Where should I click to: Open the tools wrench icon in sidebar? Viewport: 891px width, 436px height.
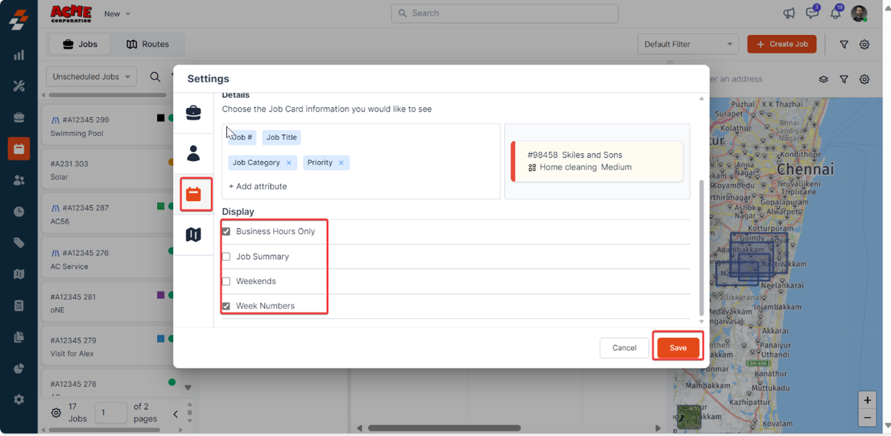[x=19, y=86]
